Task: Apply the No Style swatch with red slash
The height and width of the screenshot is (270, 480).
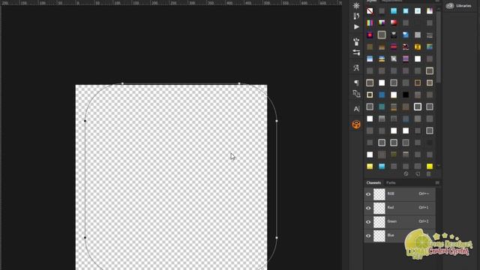Action: click(370, 11)
